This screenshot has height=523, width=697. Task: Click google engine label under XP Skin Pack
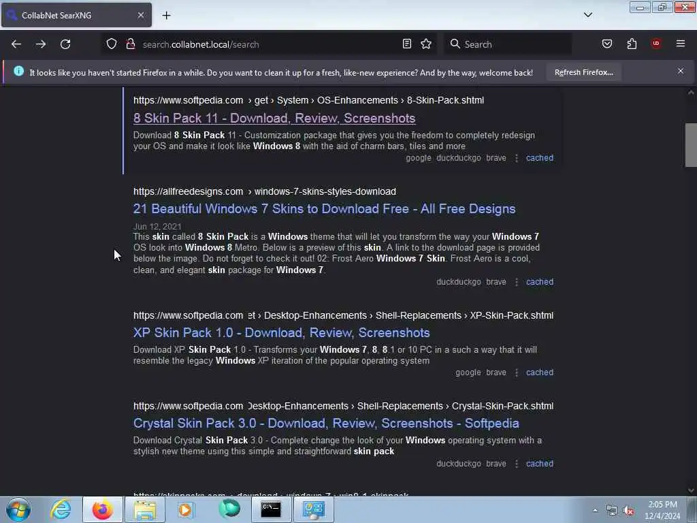(468, 373)
